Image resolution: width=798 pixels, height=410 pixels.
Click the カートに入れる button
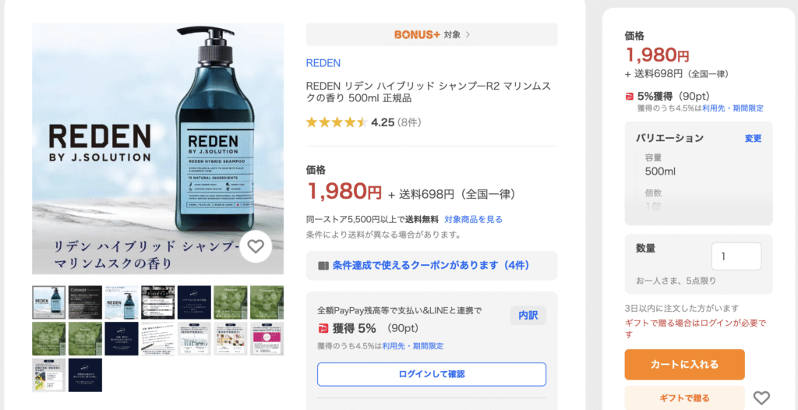[x=684, y=364]
